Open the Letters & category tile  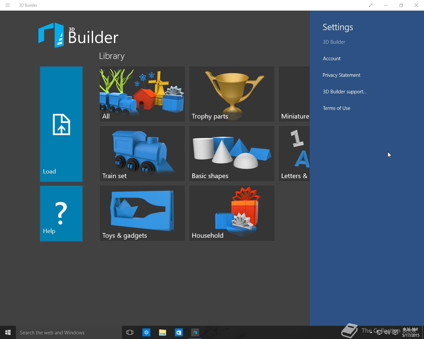[x=294, y=154]
